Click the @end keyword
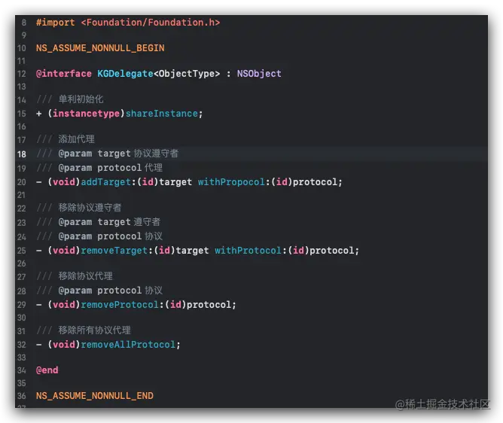Image resolution: width=503 pixels, height=423 pixels. [x=47, y=370]
